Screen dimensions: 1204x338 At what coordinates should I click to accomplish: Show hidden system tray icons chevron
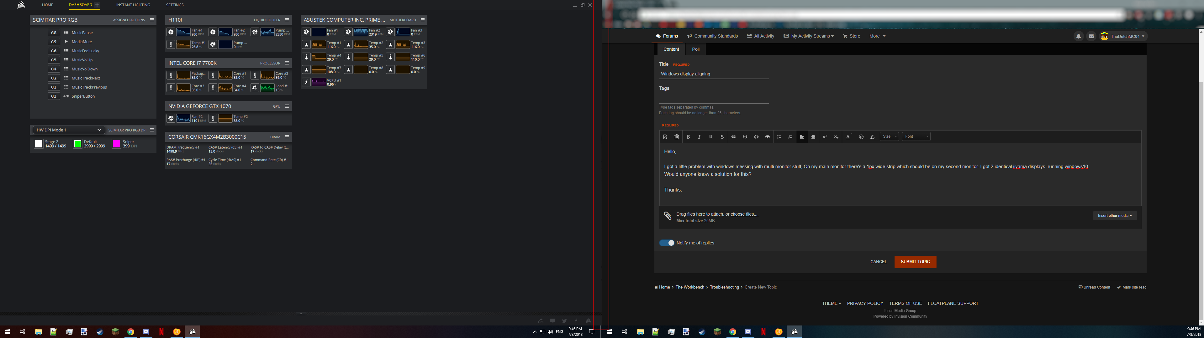[535, 332]
